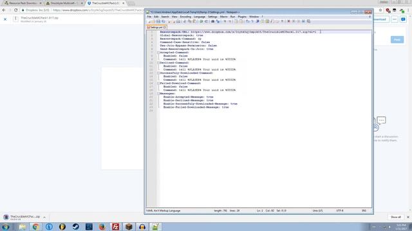Click the Start Recording macro red icon

(288, 21)
